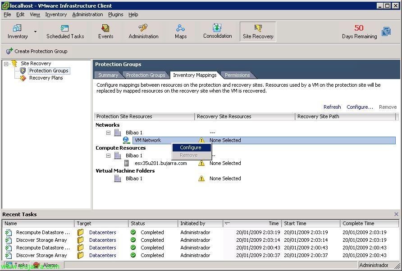
Task: Open the Inventory menu
Action: pos(56,14)
